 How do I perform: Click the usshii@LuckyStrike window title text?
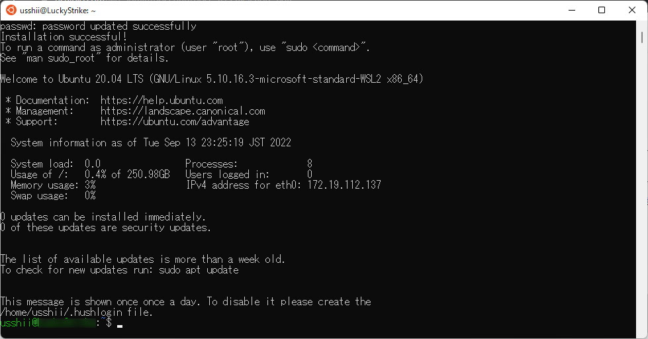58,11
